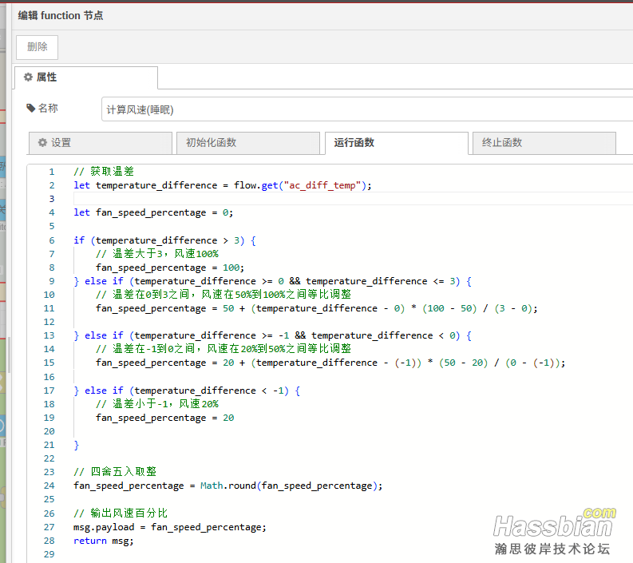The image size is (633, 563).
Task: Click the else-if condition on line 9
Action: [x=272, y=281]
